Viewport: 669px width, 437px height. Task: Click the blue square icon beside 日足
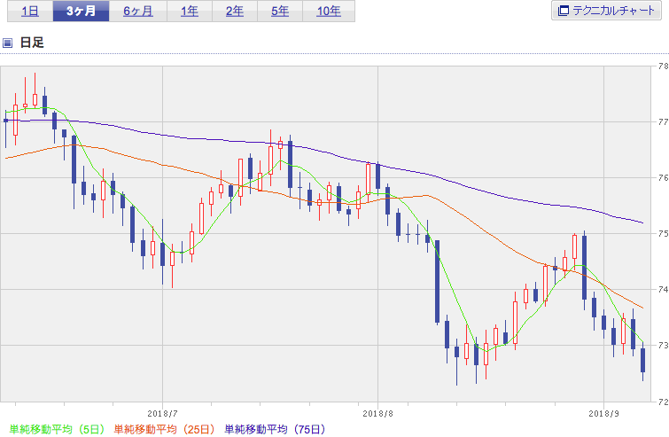(7, 43)
